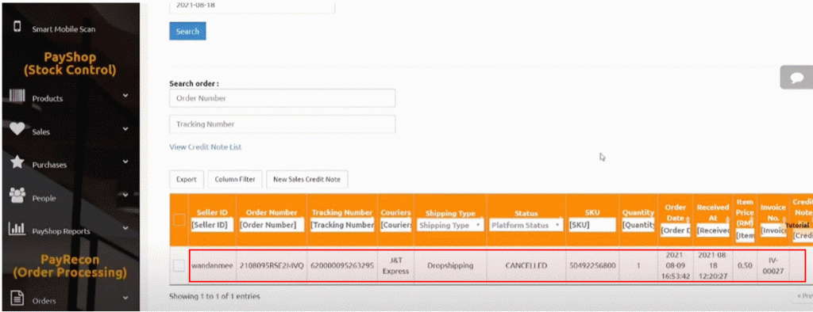813x312 pixels.
Task: Click the J&T Express courier cell
Action: pos(395,265)
